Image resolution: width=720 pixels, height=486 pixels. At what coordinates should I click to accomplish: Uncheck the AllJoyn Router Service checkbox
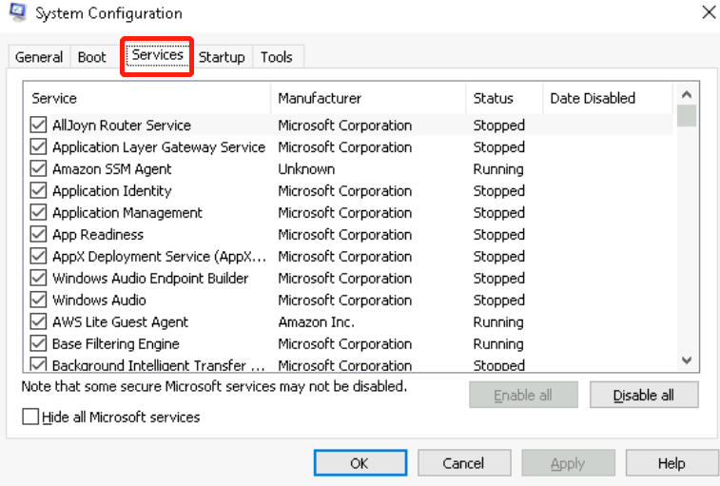click(x=39, y=126)
